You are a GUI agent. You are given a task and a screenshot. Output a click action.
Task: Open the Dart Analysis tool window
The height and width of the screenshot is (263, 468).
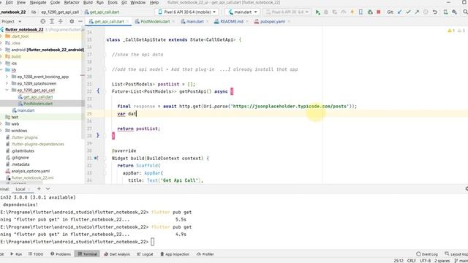pyautogui.click(x=117, y=254)
